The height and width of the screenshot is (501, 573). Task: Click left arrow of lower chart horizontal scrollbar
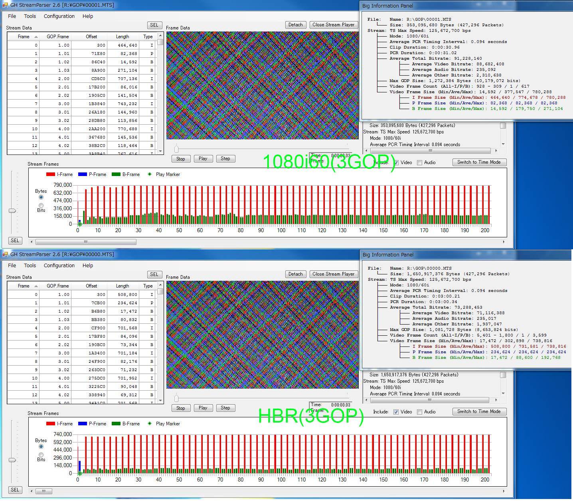pos(33,491)
